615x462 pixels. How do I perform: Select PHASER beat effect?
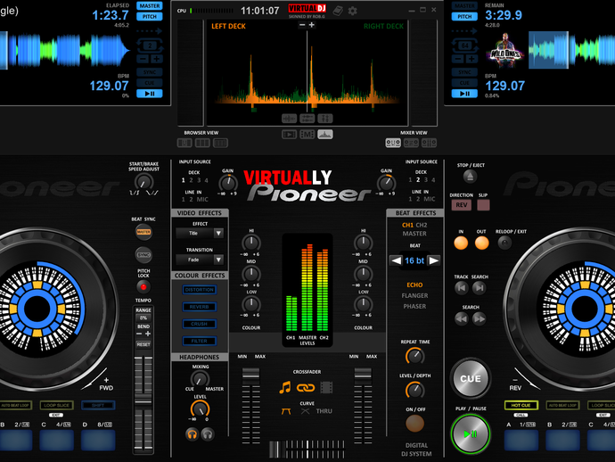tap(414, 306)
